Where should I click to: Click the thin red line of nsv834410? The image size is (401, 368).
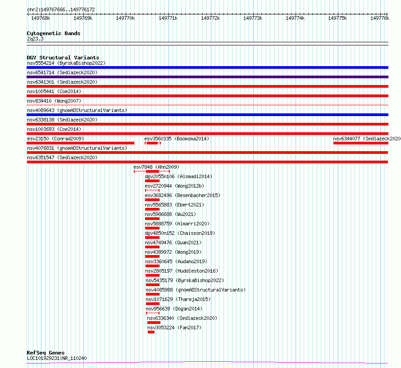[x=207, y=105]
